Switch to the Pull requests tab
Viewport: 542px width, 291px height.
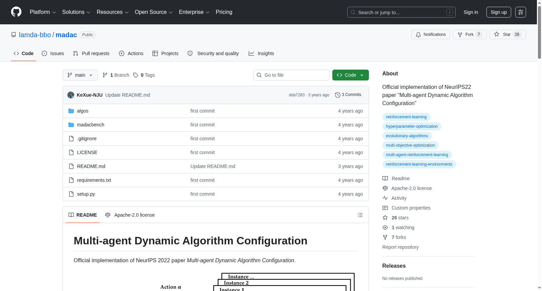point(91,53)
